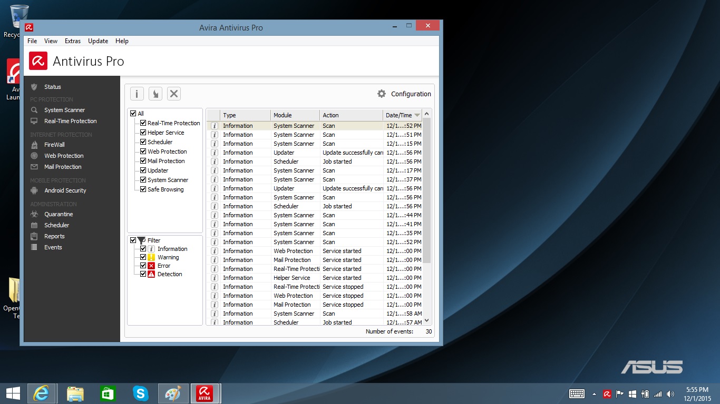
Task: Uncheck the Real-Time Protection module checkbox
Action: (x=143, y=123)
